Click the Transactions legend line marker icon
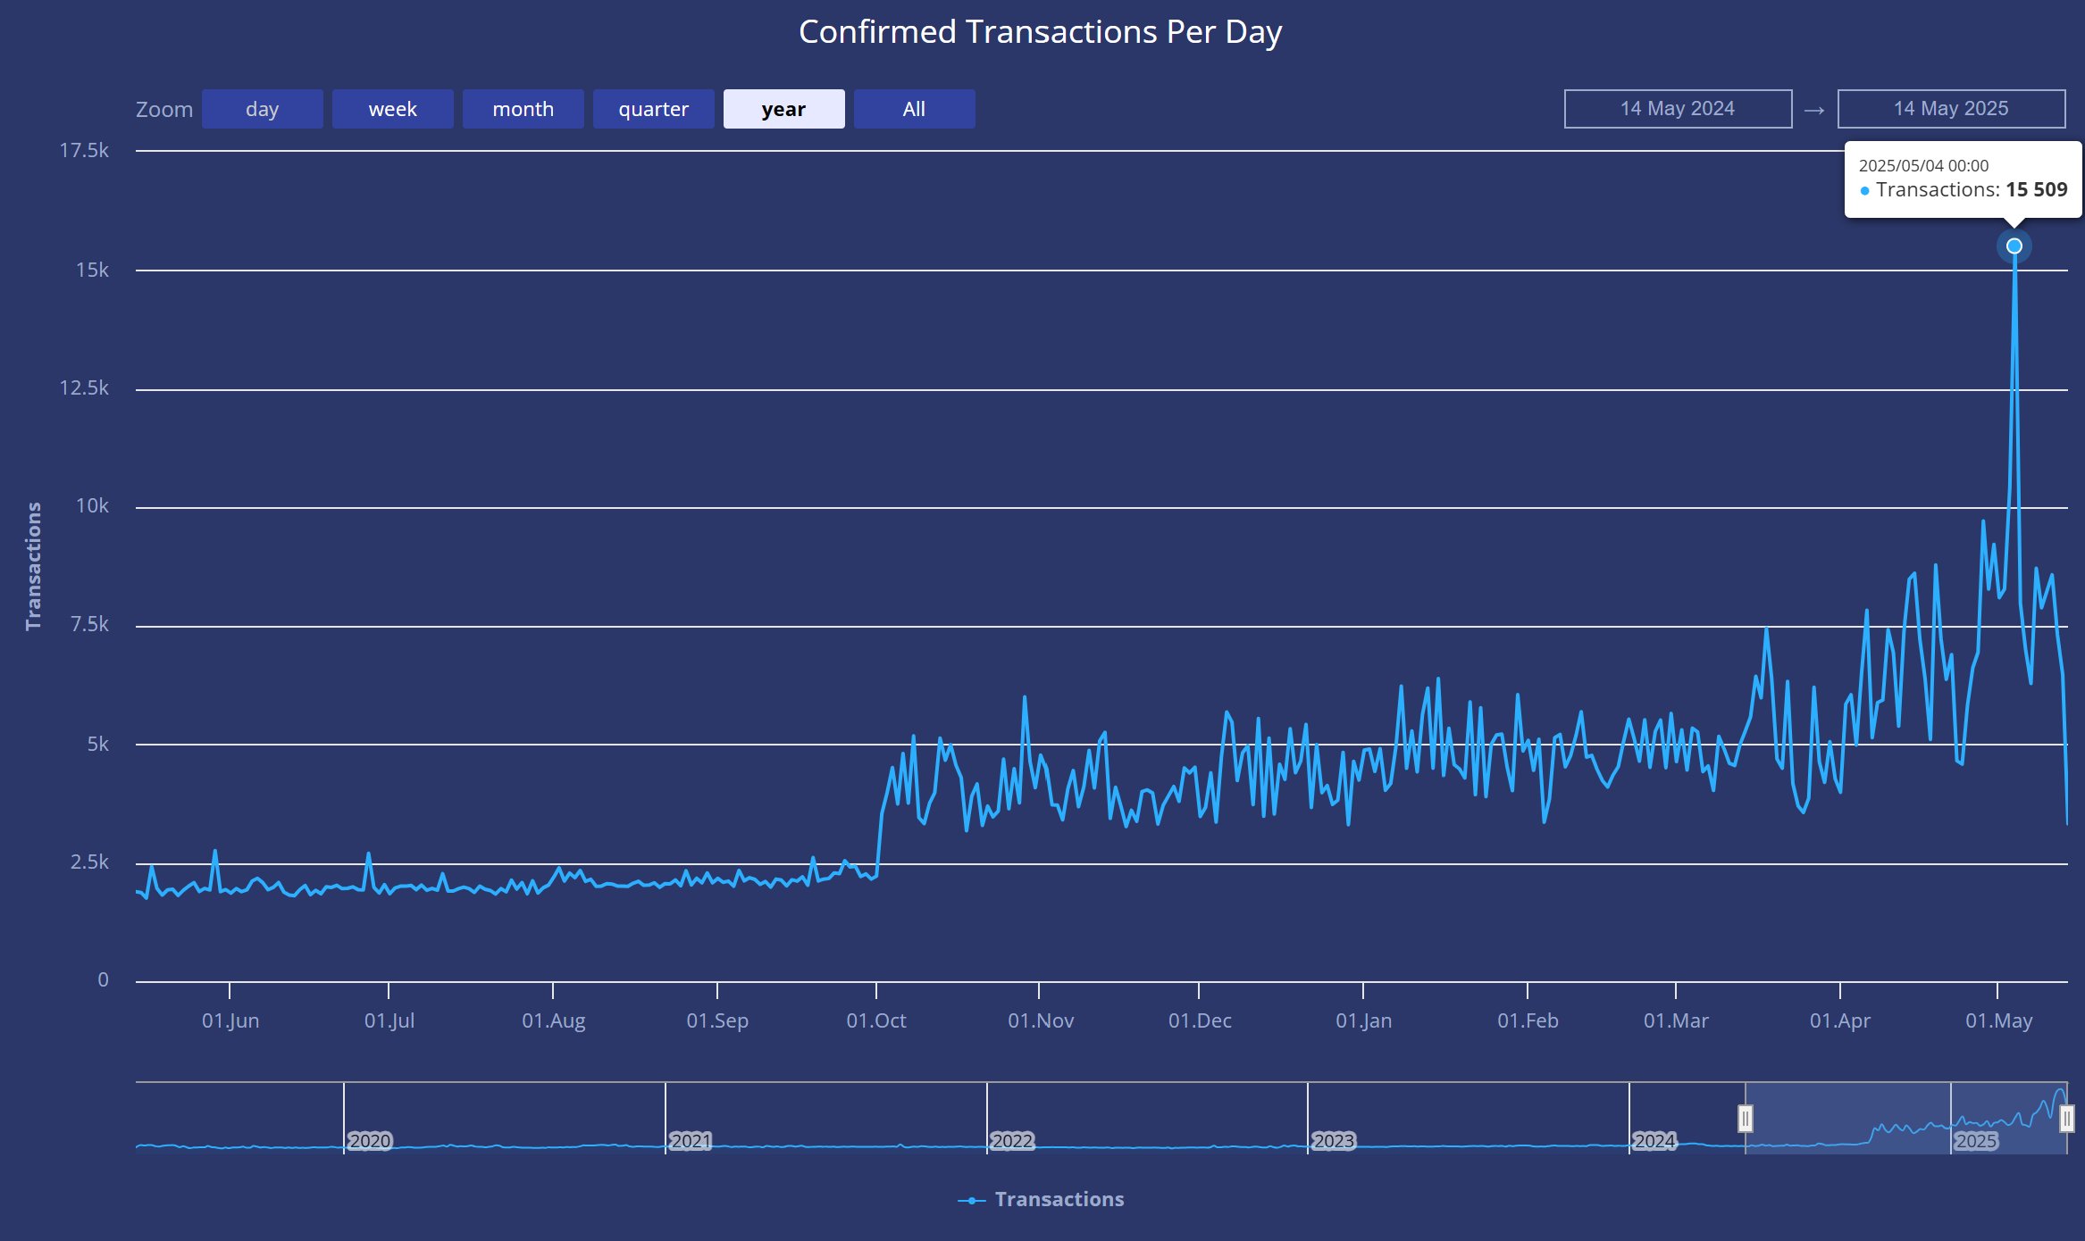 pos(971,1200)
